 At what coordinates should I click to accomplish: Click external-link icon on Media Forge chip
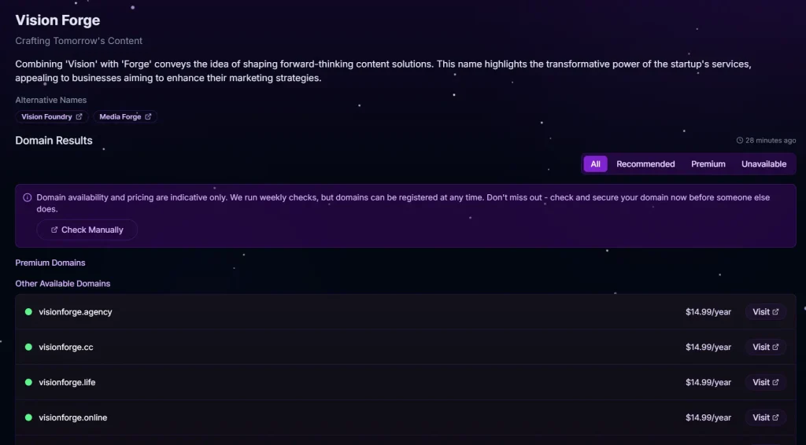tap(147, 117)
